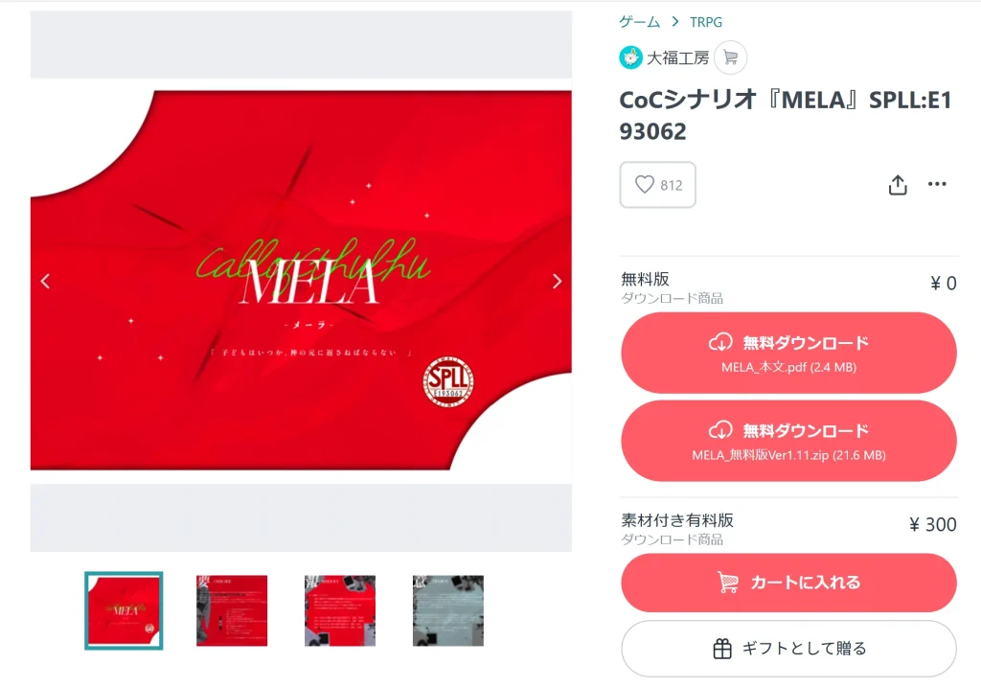Click the breadcrumb chevron separator
Viewport: 981px width, 687px height.
[x=675, y=22]
